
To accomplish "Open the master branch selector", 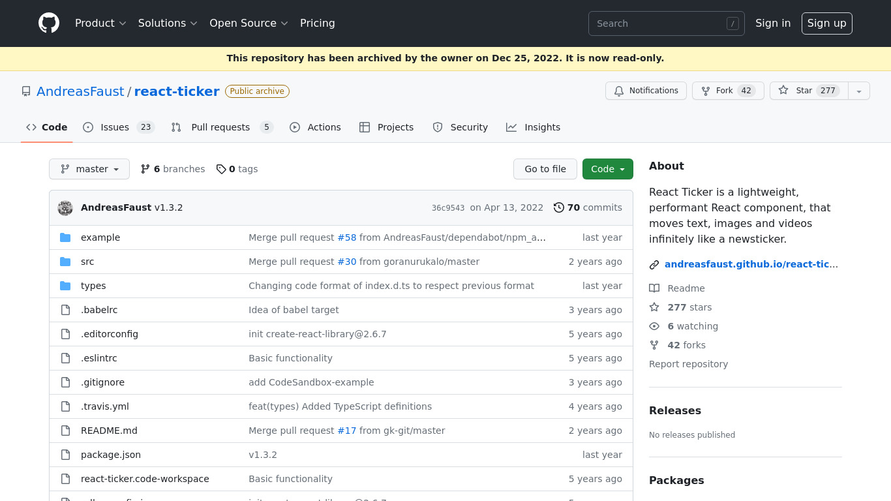I will coord(89,169).
